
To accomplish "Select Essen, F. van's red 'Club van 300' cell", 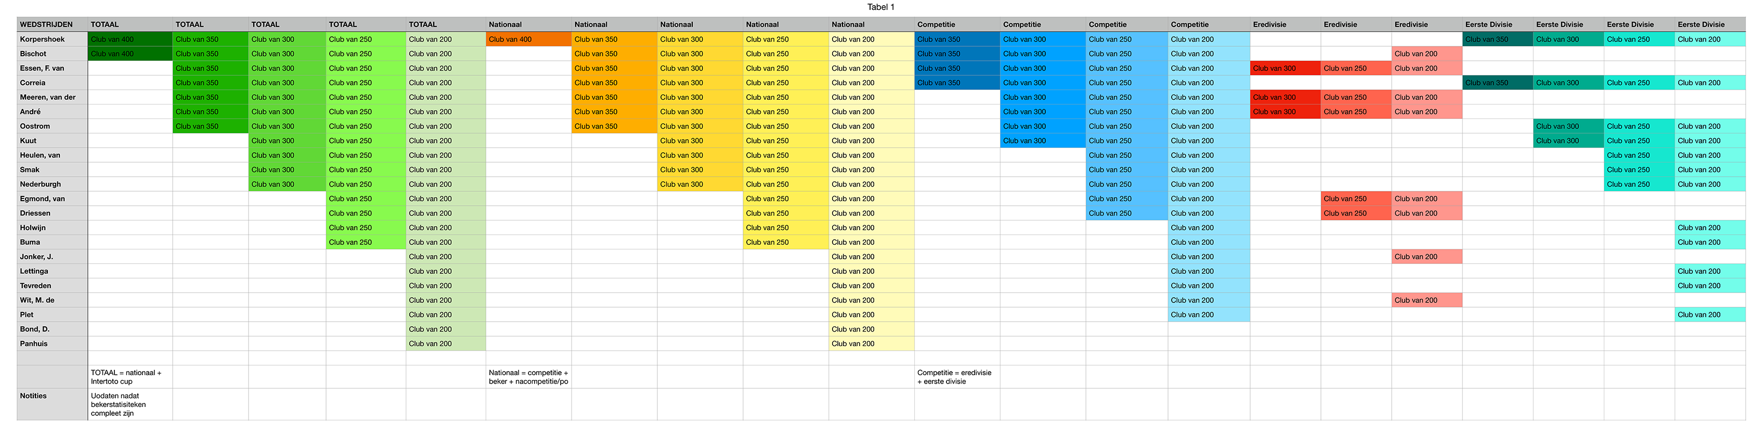I will point(1285,69).
